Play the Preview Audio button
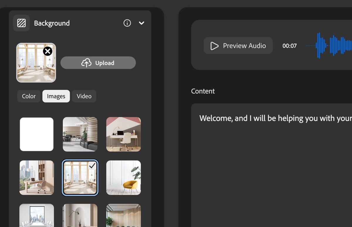The width and height of the screenshot is (352, 227). (x=238, y=45)
